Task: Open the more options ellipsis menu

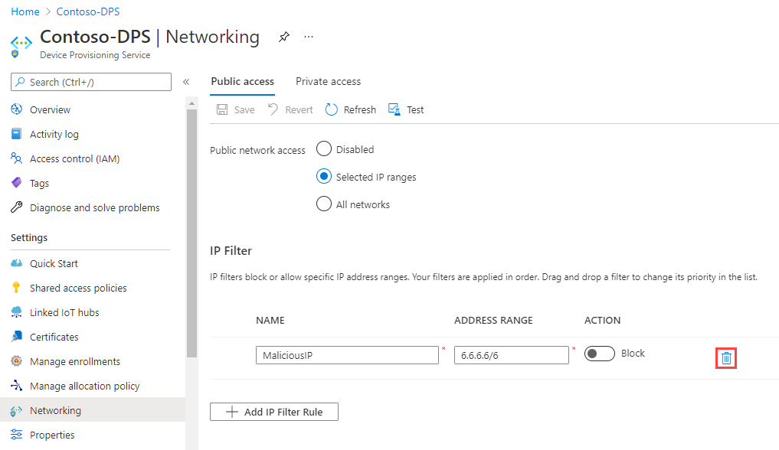Action: click(308, 36)
